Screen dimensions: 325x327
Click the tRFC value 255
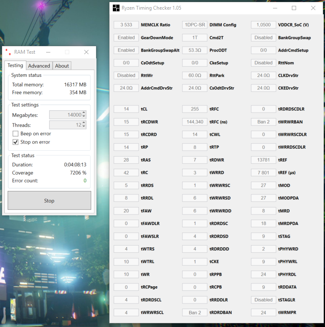[195, 109]
